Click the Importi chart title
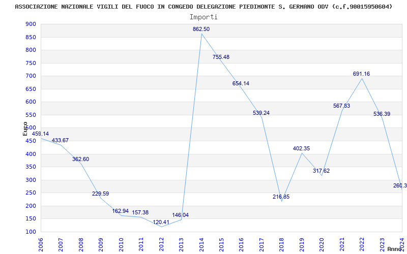The height and width of the screenshot is (254, 407). pyautogui.click(x=203, y=17)
